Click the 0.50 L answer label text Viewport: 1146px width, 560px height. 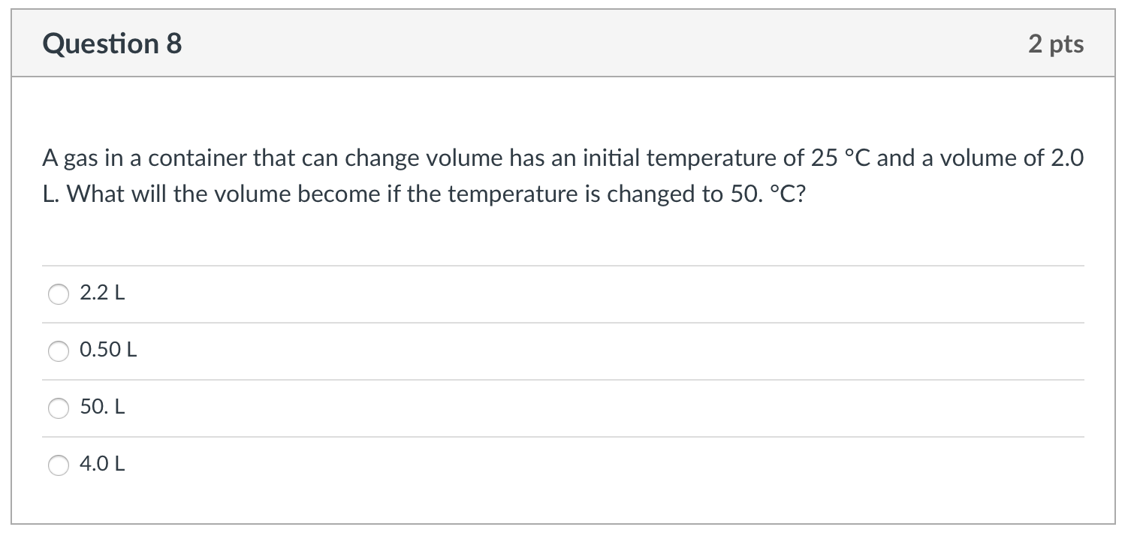(x=108, y=350)
